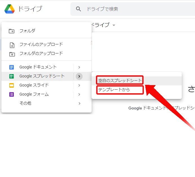Focus the ドライブで検索 search field
195x177 pixels.
pyautogui.click(x=133, y=9)
